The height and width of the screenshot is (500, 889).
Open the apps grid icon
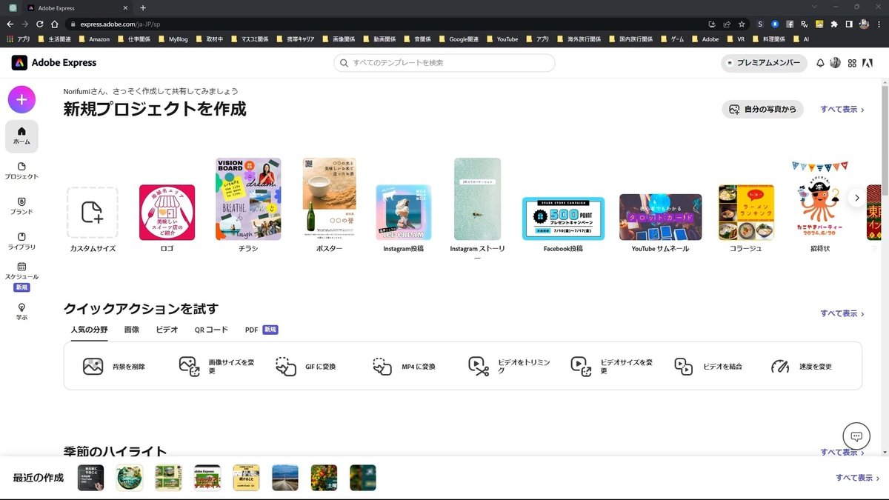[x=852, y=63]
